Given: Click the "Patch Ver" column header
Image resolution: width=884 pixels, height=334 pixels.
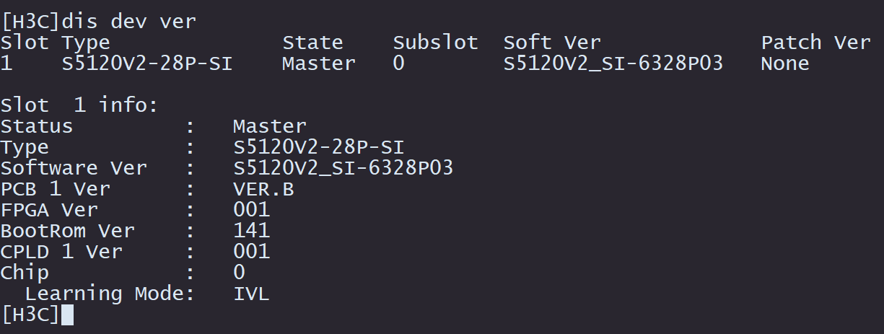Looking at the screenshot, I should pos(815,43).
